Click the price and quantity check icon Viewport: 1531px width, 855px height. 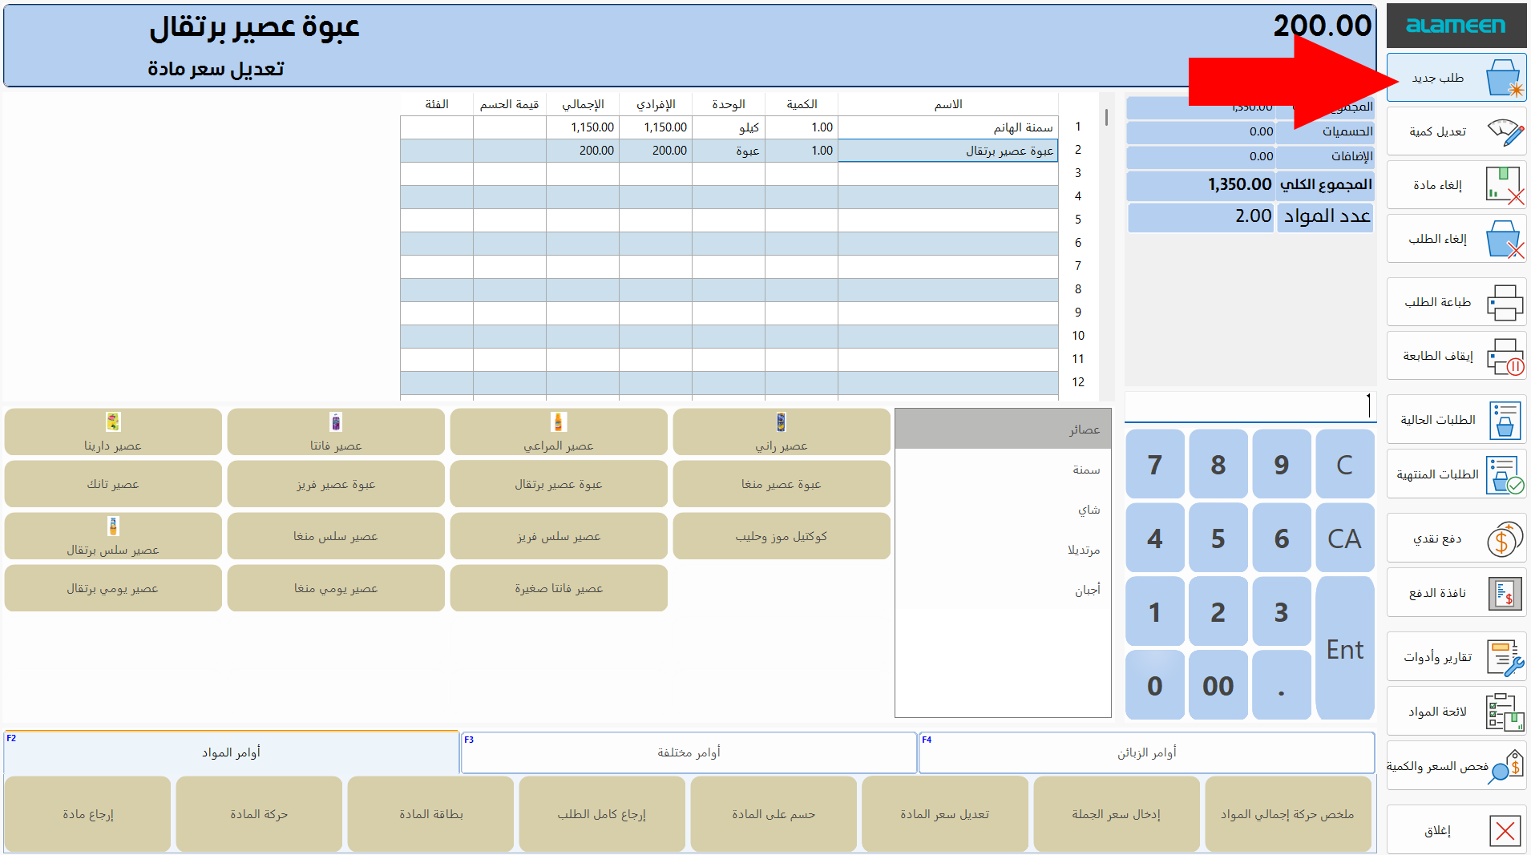pos(1505,766)
